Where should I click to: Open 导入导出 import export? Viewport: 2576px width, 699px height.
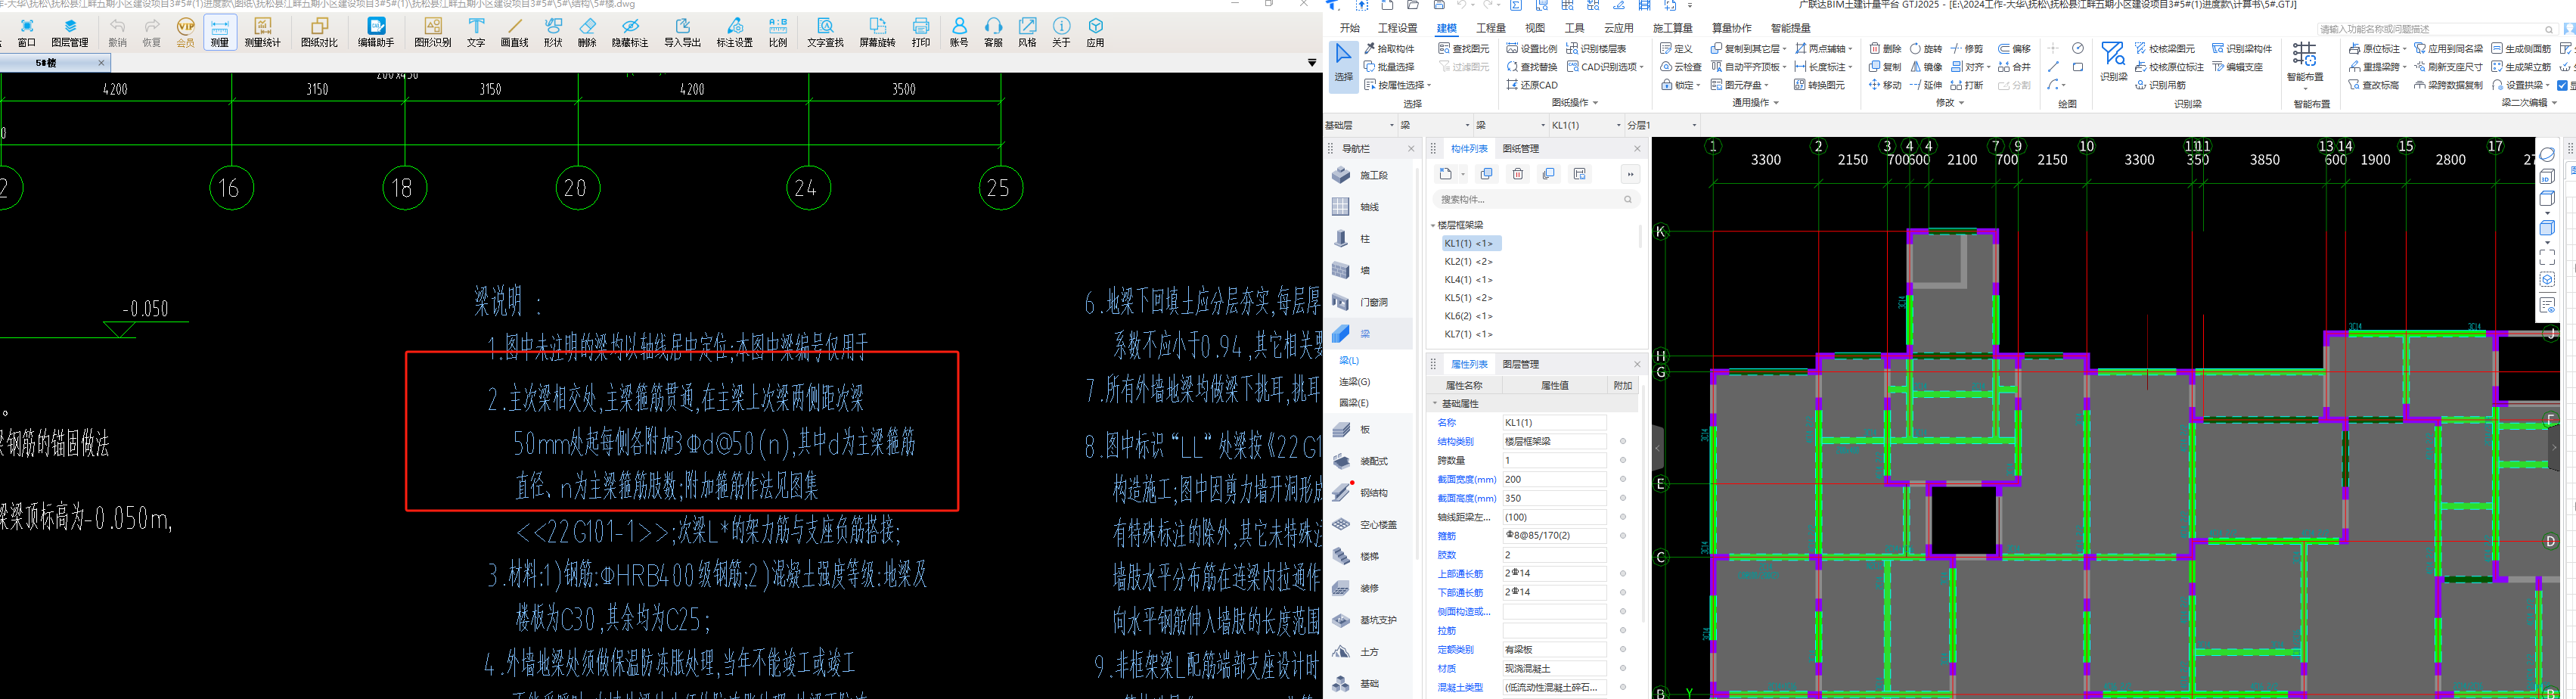pos(683,32)
